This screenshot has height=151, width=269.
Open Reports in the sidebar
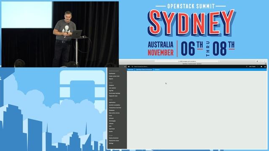click(111, 79)
